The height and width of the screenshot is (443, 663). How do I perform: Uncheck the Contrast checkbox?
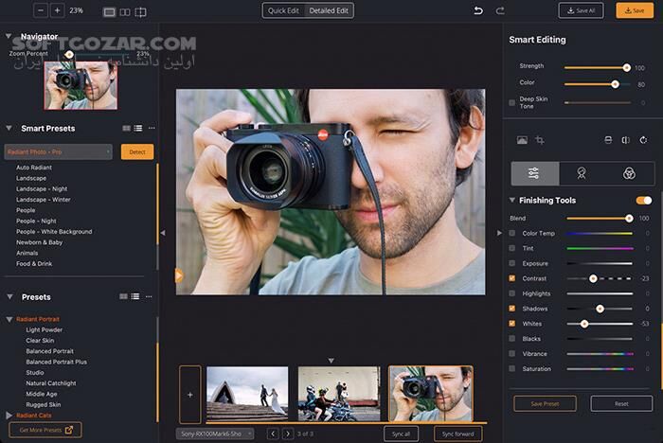512,278
